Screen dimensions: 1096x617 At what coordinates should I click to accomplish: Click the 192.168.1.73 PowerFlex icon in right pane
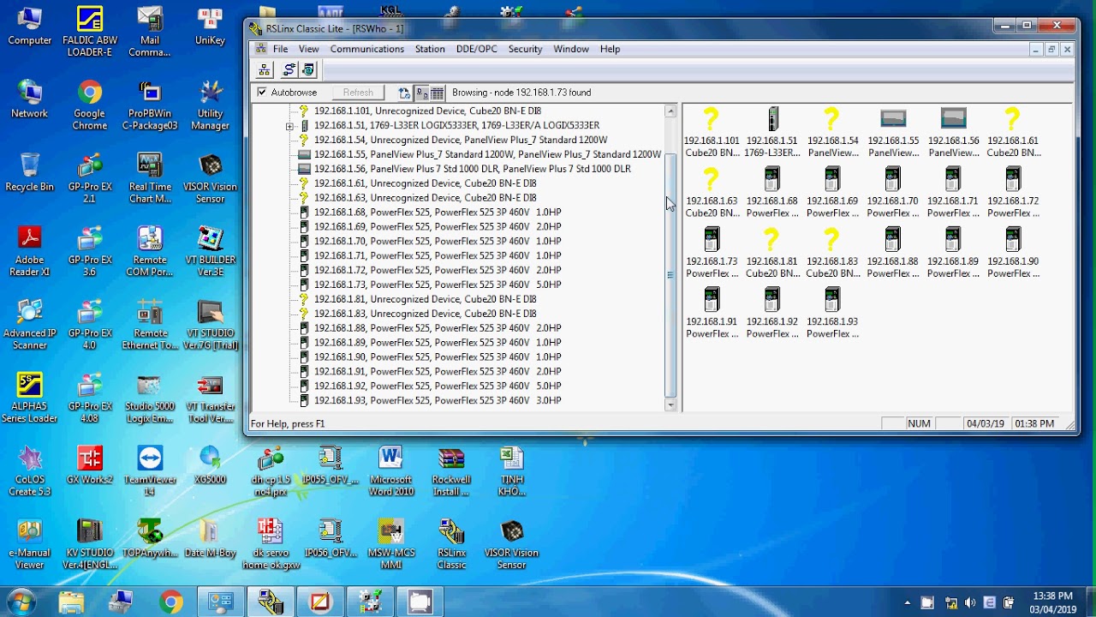(x=712, y=239)
